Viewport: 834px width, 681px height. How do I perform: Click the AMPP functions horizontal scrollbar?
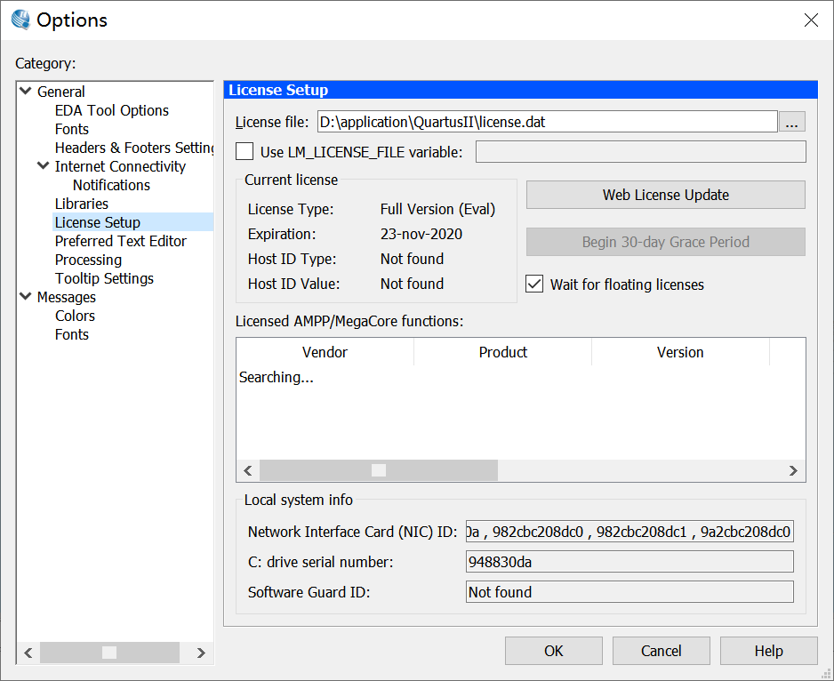(378, 470)
